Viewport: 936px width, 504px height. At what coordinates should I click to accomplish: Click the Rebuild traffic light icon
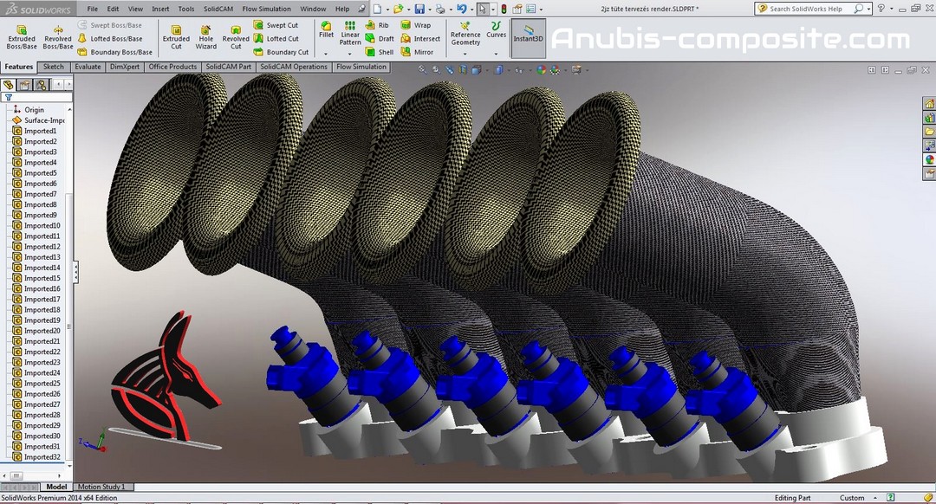coord(504,9)
